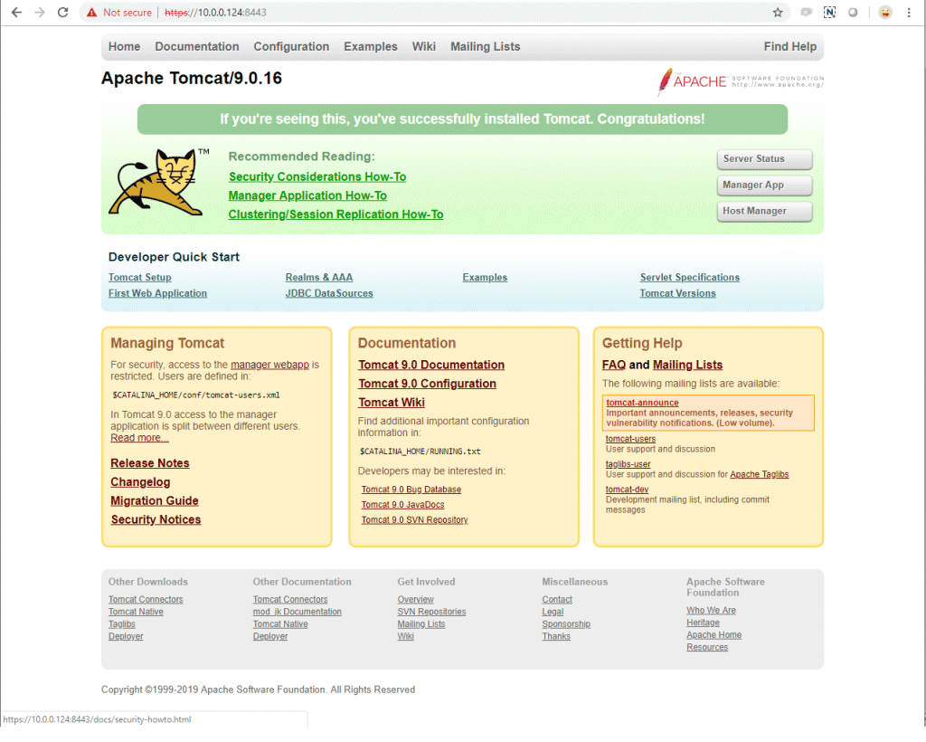Open the Release Notes link
Screen dimensions: 926x742
[150, 463]
